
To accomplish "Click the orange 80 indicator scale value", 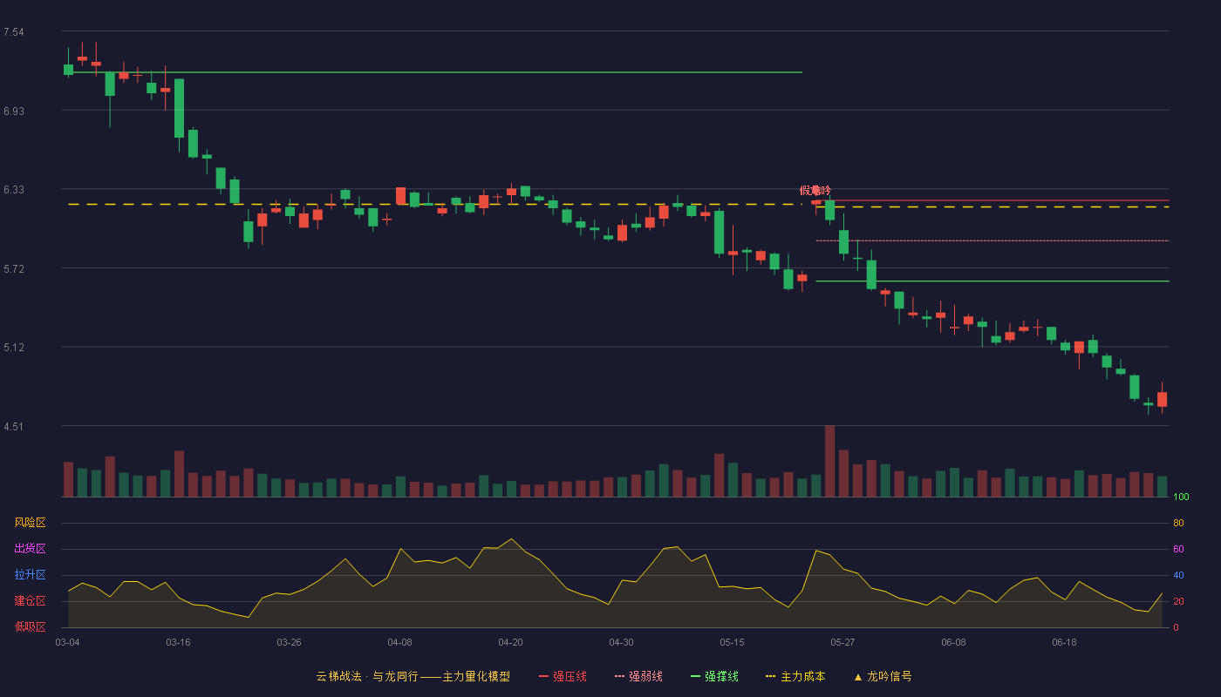I will tap(1179, 524).
